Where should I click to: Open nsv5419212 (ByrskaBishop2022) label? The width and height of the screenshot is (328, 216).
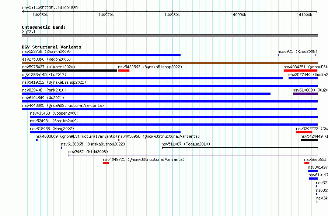[54, 82]
